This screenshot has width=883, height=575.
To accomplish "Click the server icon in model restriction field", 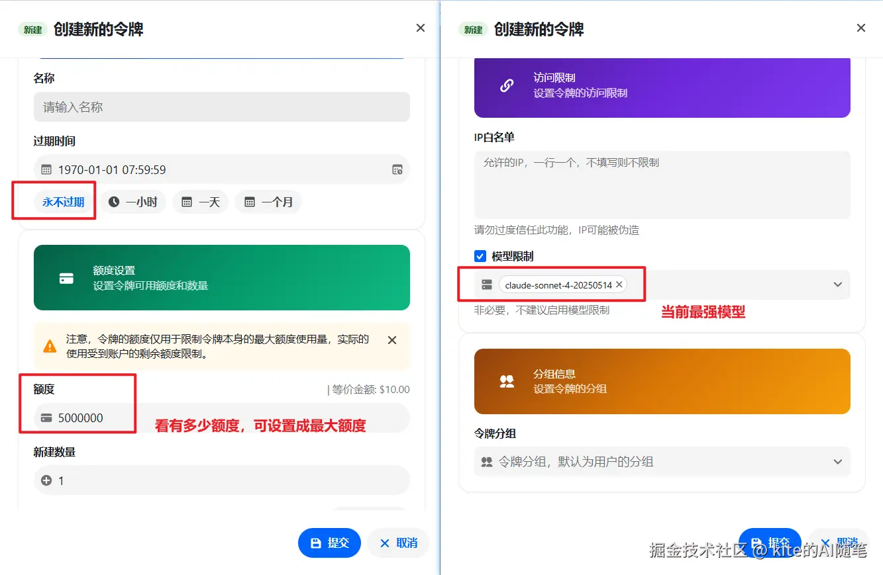I will 487,285.
